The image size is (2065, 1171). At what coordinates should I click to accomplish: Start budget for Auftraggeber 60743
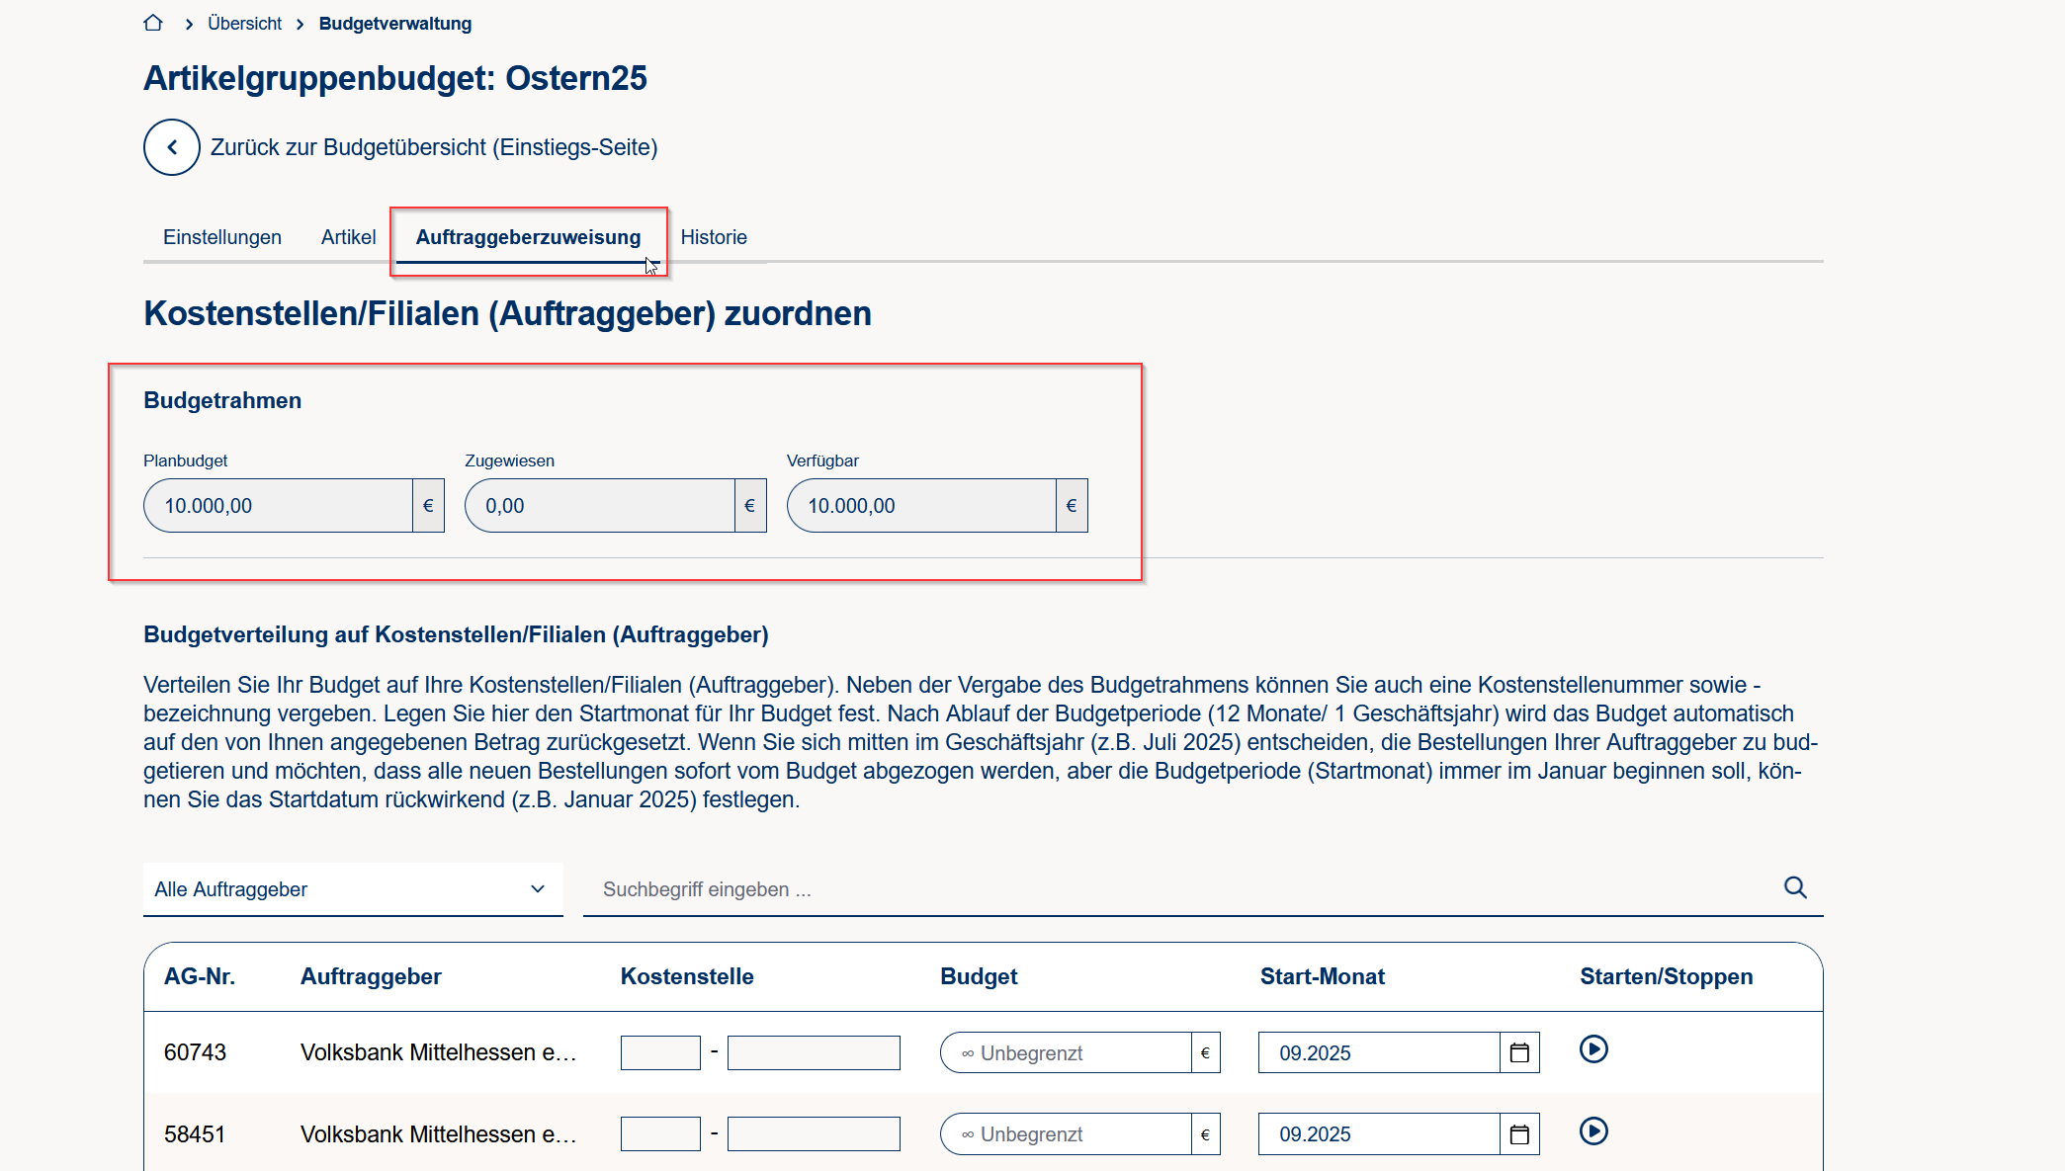1593,1048
